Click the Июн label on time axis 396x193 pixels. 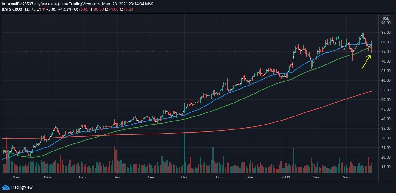coord(48,177)
